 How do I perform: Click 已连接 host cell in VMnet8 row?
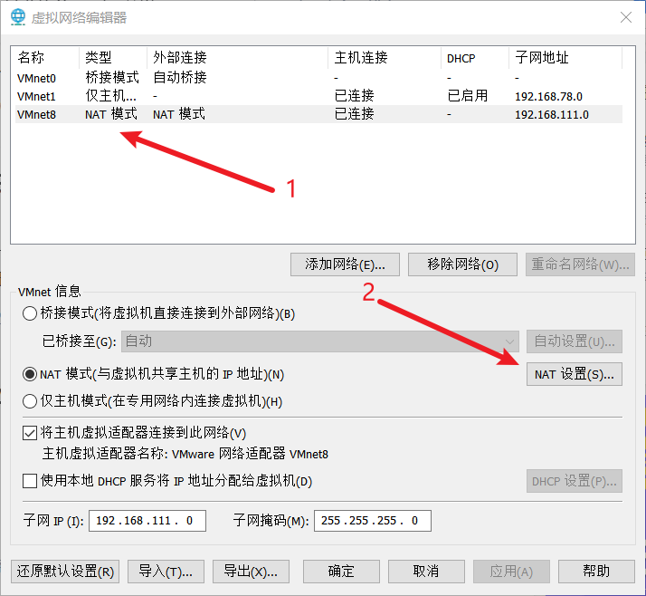click(x=355, y=114)
